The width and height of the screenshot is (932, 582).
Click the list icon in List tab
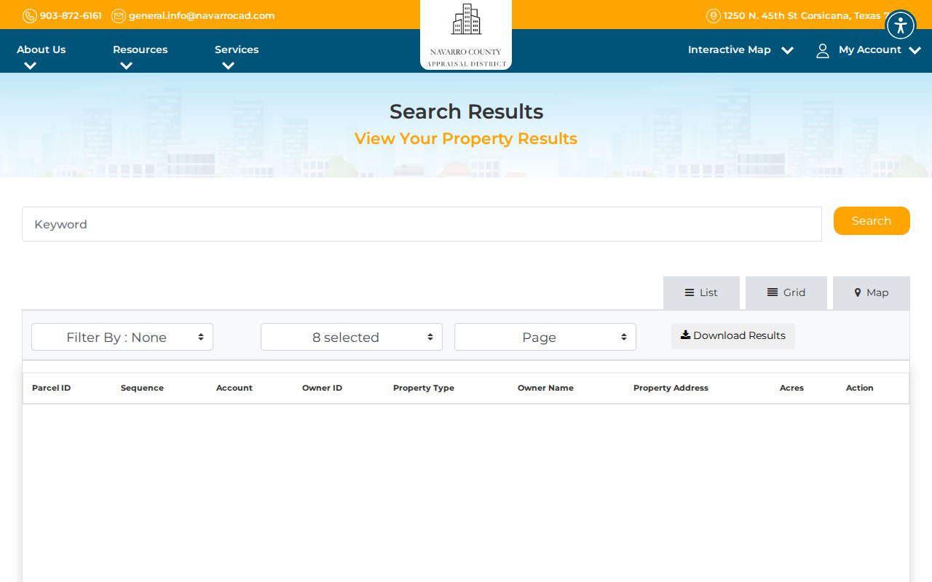(x=690, y=292)
